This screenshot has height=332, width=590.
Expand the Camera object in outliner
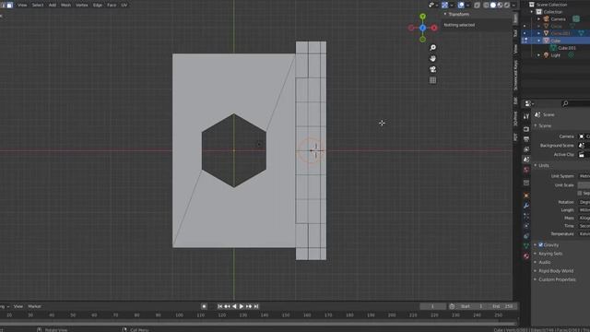(538, 18)
